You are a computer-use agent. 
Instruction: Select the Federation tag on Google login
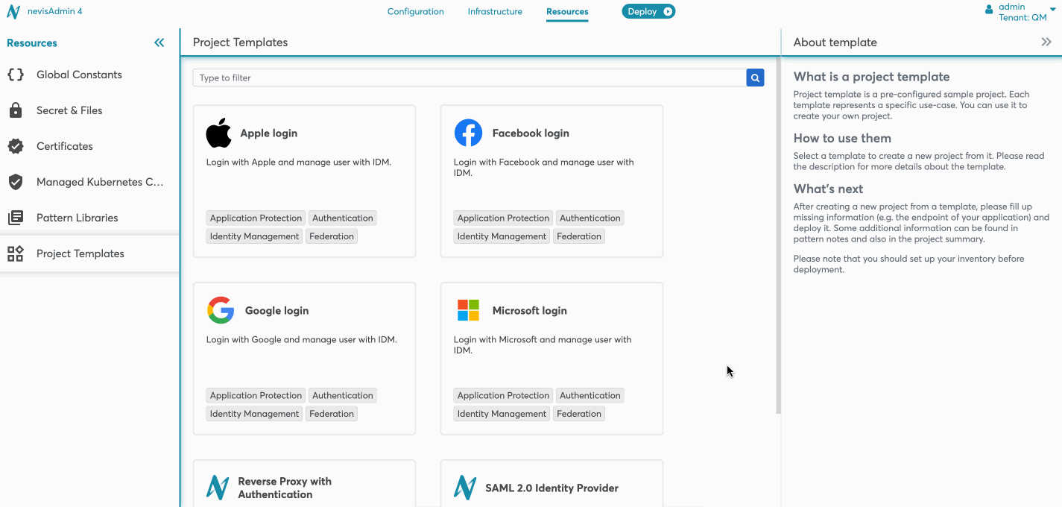click(x=332, y=414)
